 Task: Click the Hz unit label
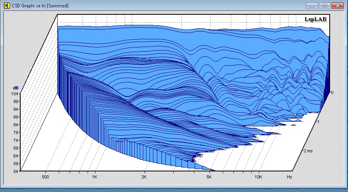pos(289,177)
